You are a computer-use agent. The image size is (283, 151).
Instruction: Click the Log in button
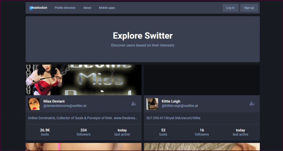click(230, 8)
